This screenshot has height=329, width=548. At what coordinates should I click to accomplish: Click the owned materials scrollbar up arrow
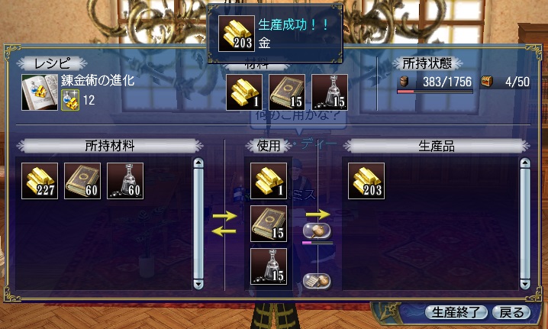tap(198, 163)
